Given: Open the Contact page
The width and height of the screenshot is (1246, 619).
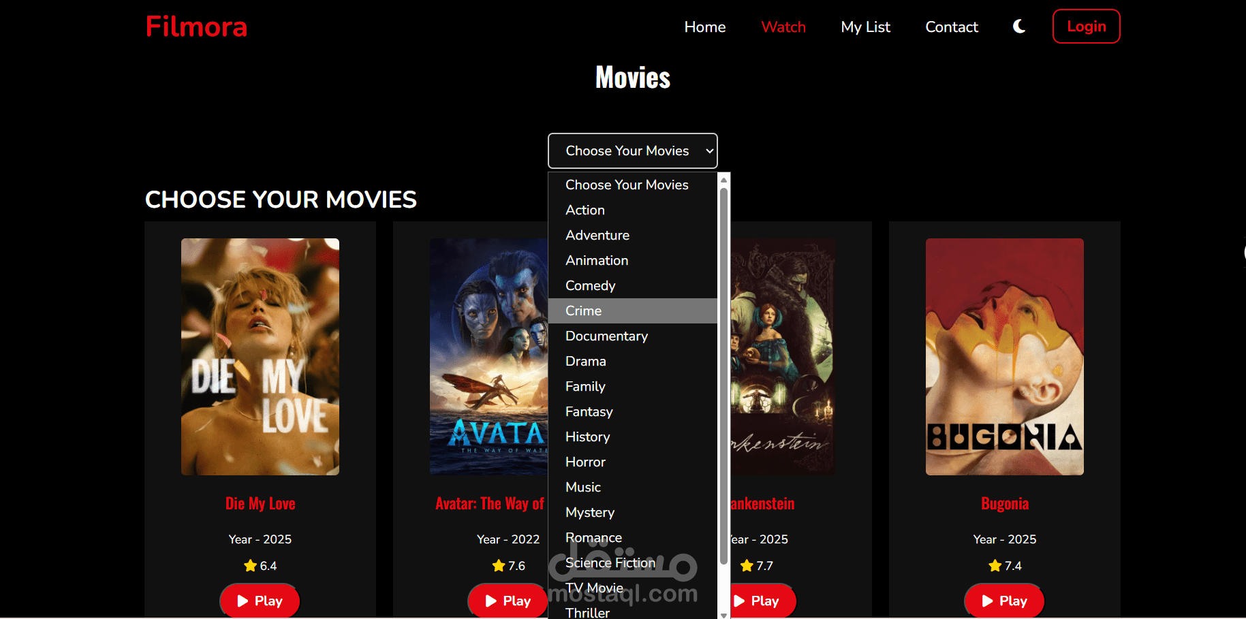Looking at the screenshot, I should point(952,27).
